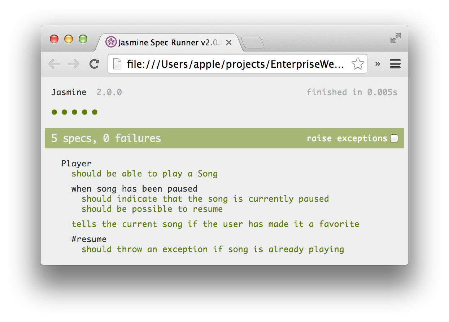Click inside the address bar URL field

(x=235, y=64)
